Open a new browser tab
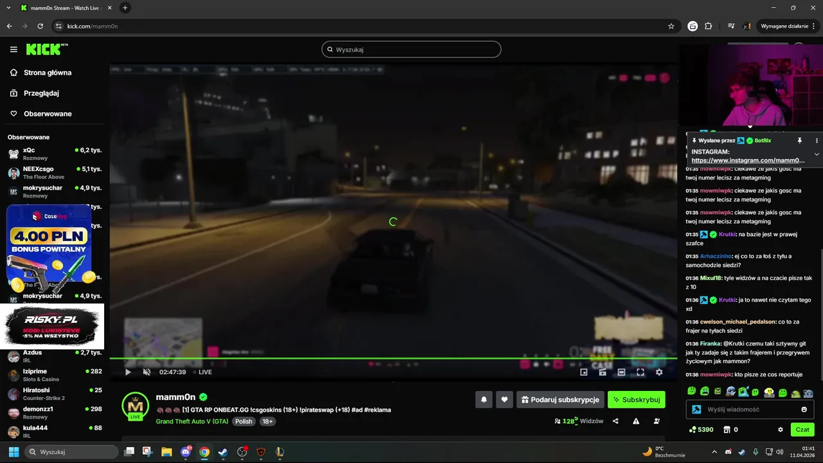The image size is (823, 463). click(x=125, y=8)
